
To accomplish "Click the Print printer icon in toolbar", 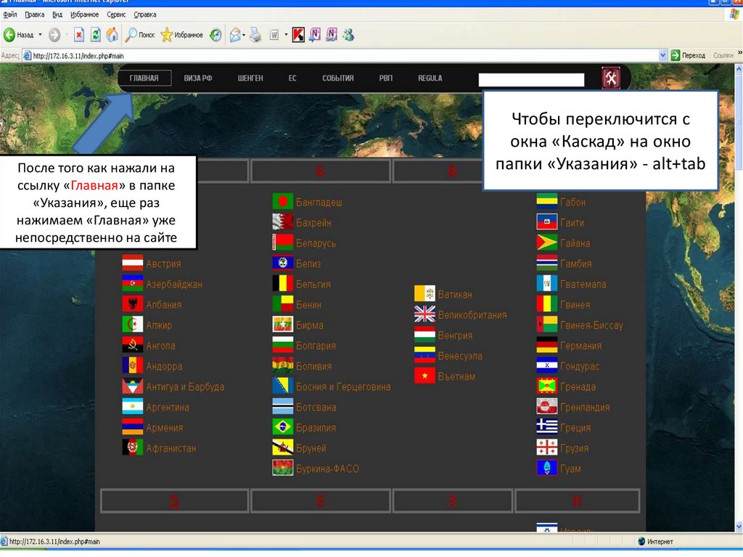I will tap(255, 34).
